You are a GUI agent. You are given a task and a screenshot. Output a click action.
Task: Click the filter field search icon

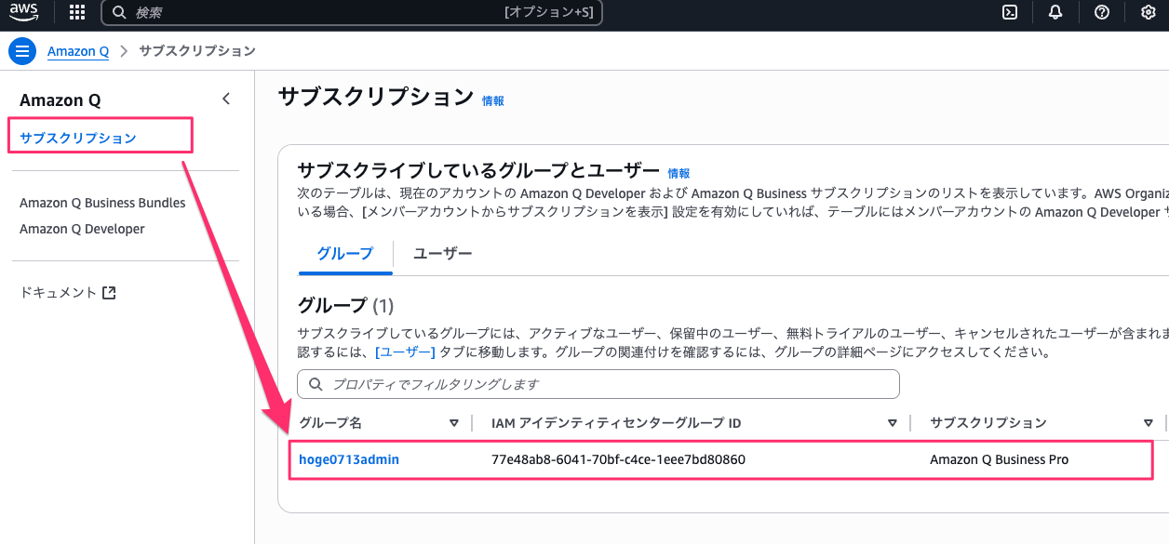(316, 384)
